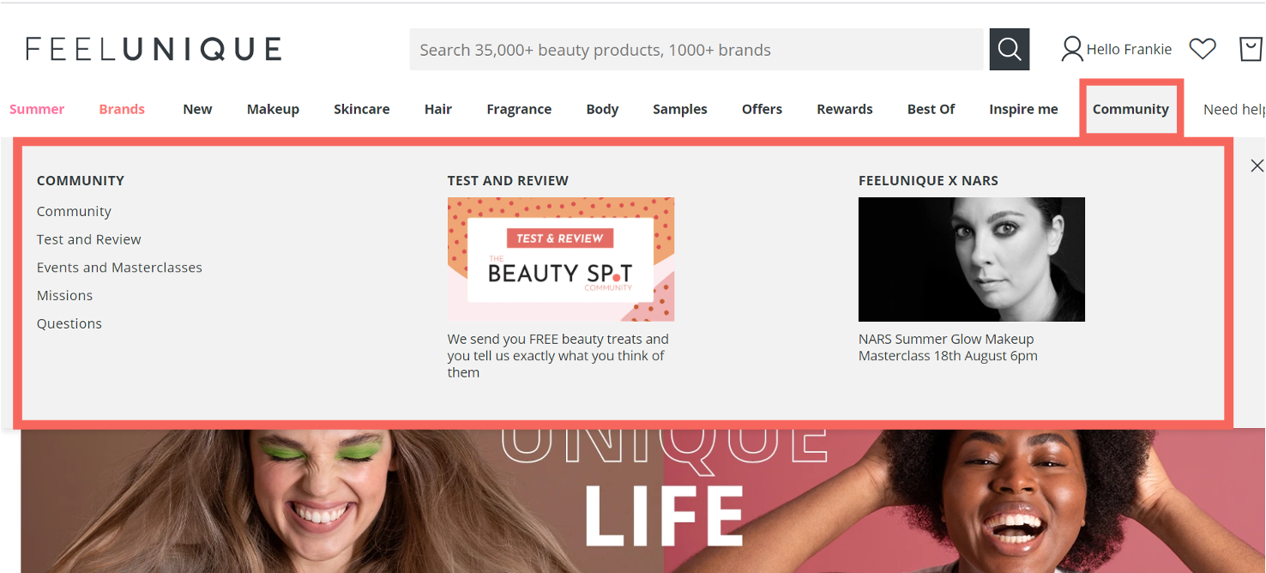Click the Beauty Spot Test & Review image

561,259
